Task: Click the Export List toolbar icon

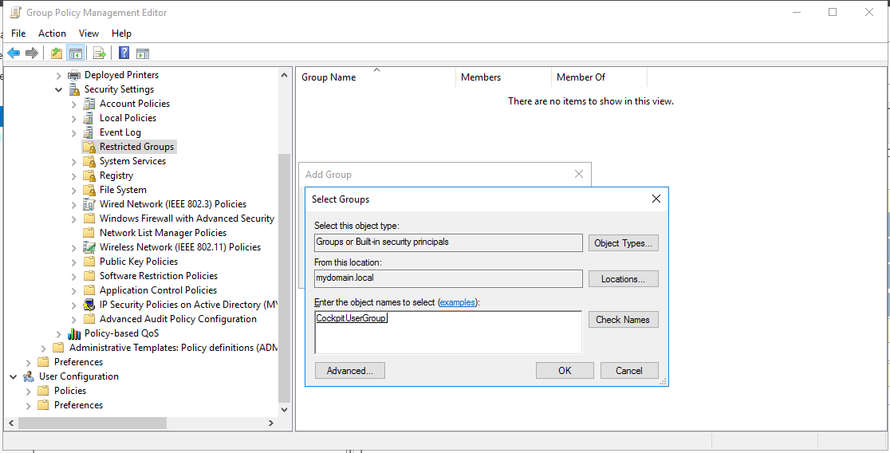Action: tap(100, 53)
